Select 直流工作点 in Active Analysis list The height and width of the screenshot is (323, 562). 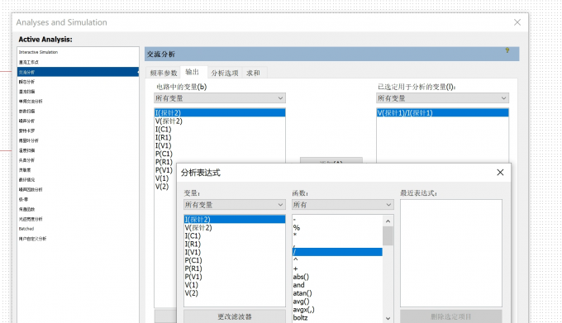pyautogui.click(x=78, y=62)
